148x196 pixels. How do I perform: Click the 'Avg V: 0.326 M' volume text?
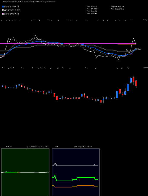[x=118, y=7]
